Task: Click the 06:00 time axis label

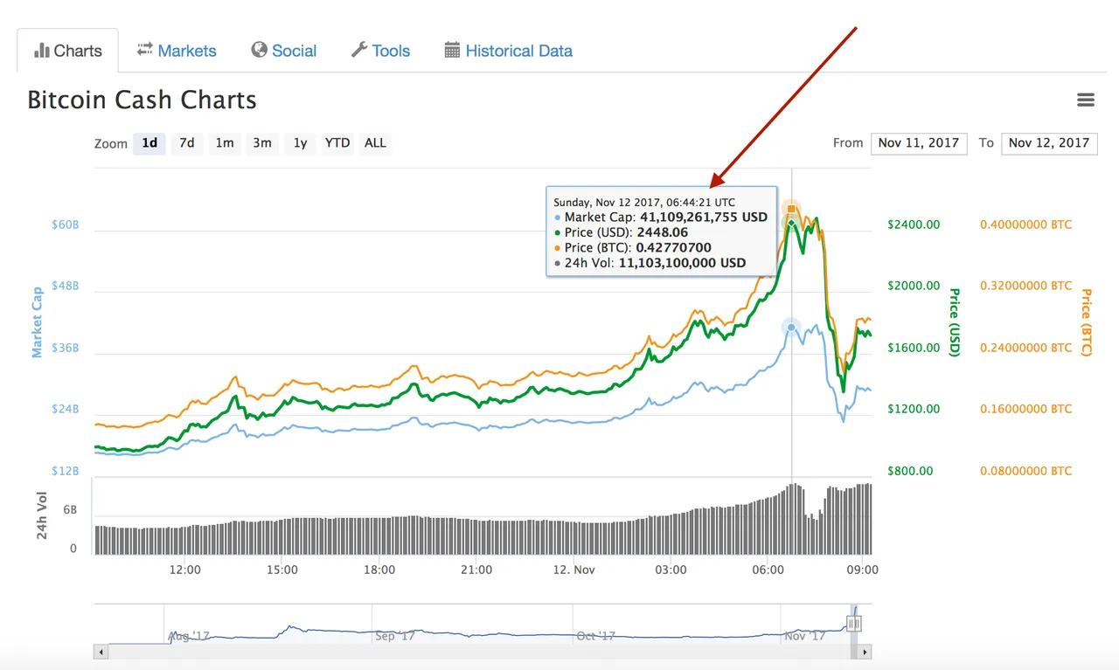Action: pos(768,570)
